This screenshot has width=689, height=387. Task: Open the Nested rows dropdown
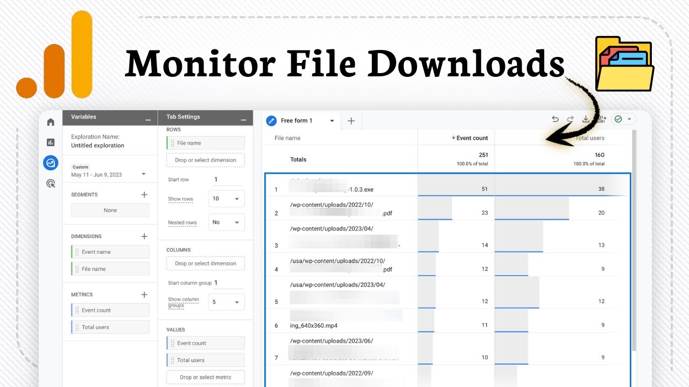click(x=227, y=222)
